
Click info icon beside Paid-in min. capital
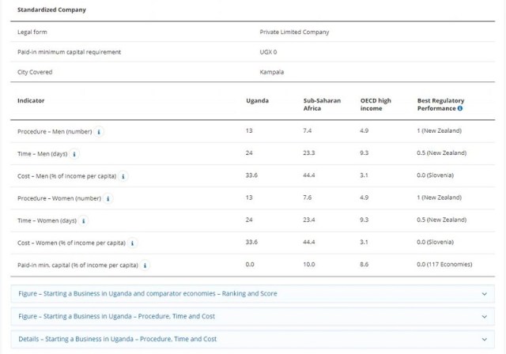coord(145,265)
